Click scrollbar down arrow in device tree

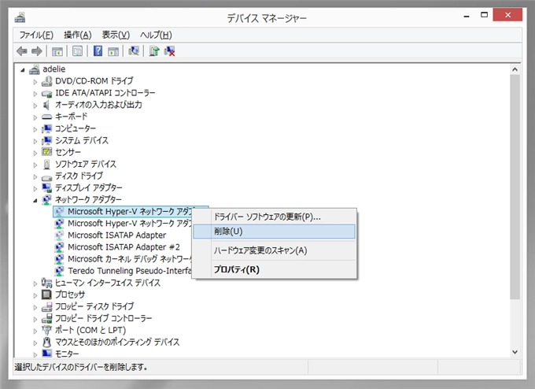[x=515, y=352]
